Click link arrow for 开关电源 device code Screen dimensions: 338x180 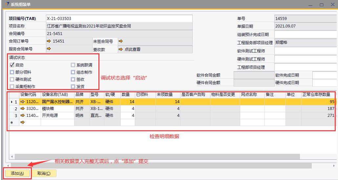tap(23, 116)
